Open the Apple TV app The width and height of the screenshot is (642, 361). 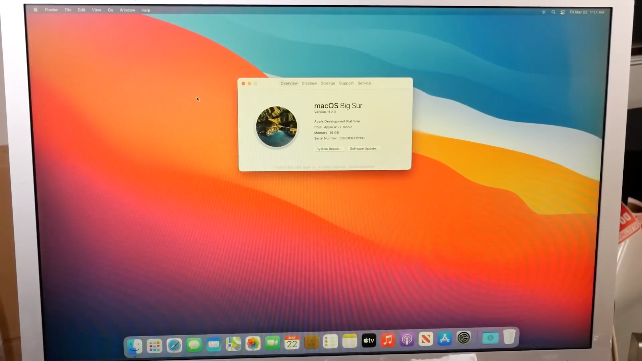point(369,341)
